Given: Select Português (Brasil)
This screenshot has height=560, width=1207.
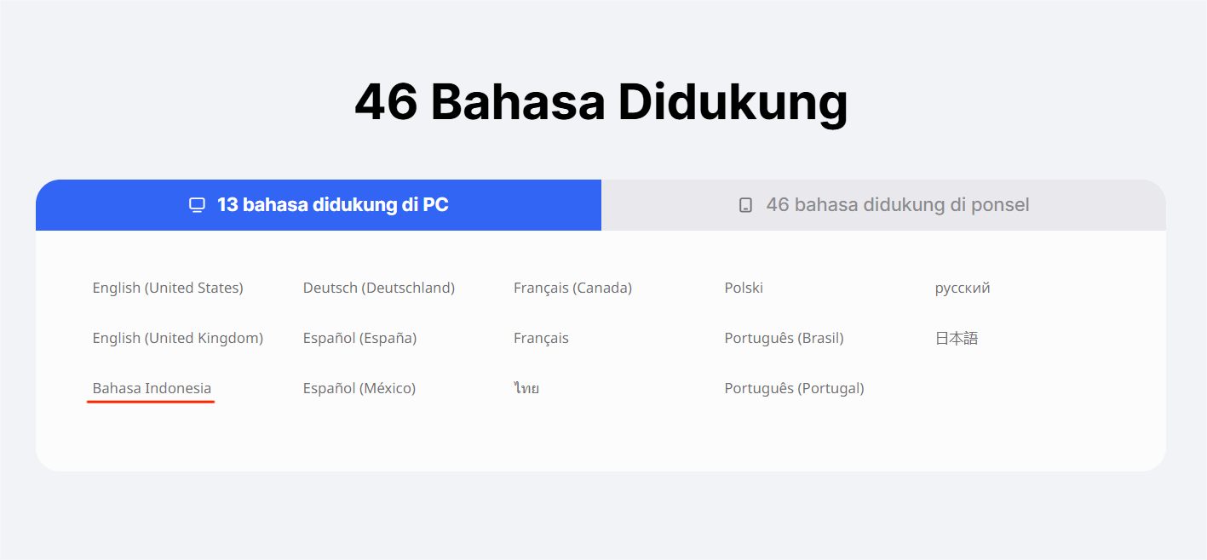Looking at the screenshot, I should 783,337.
